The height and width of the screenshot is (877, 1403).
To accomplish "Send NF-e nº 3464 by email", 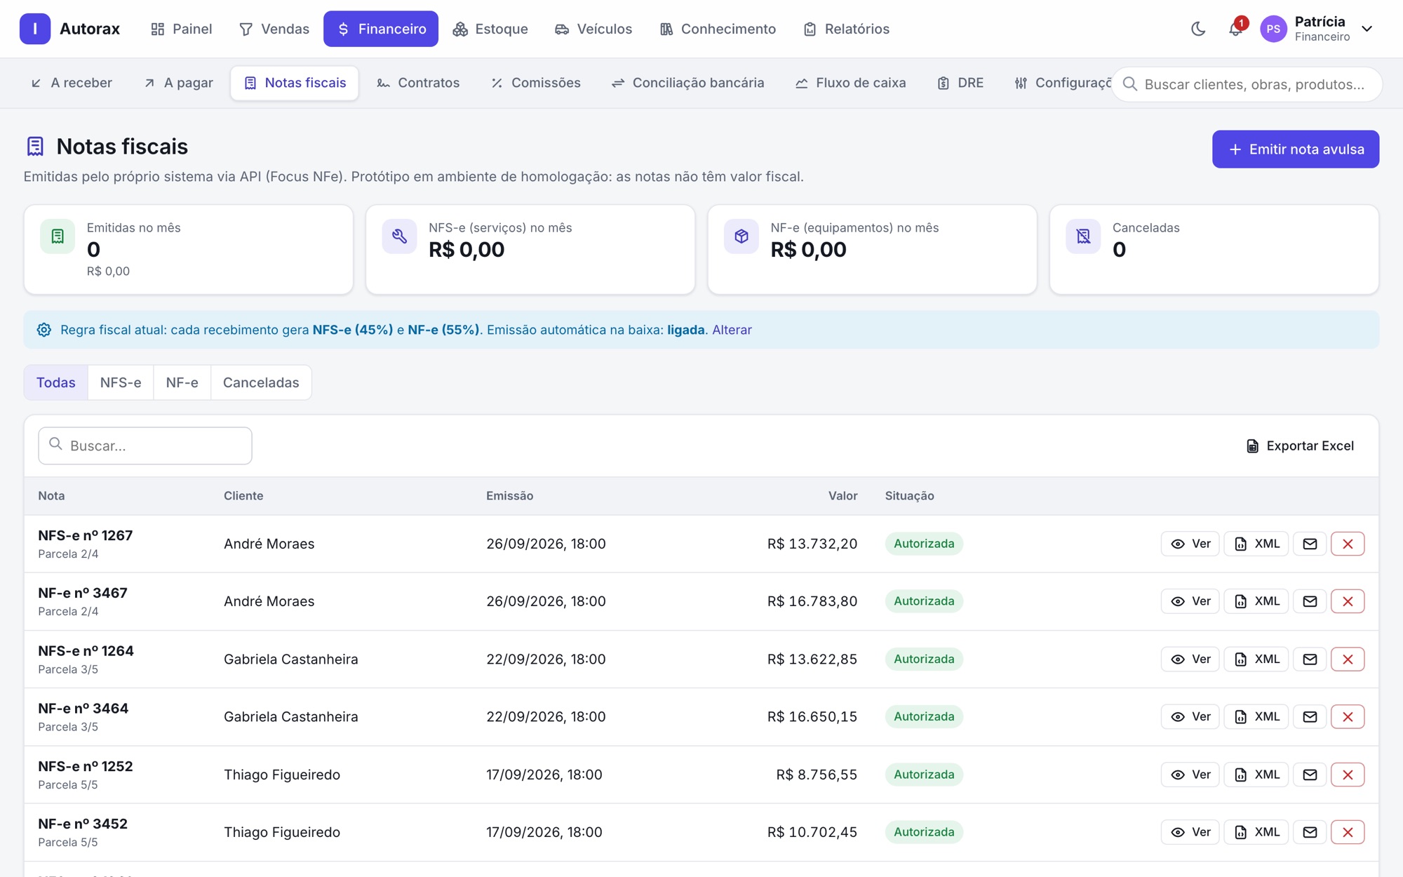I will point(1310,717).
